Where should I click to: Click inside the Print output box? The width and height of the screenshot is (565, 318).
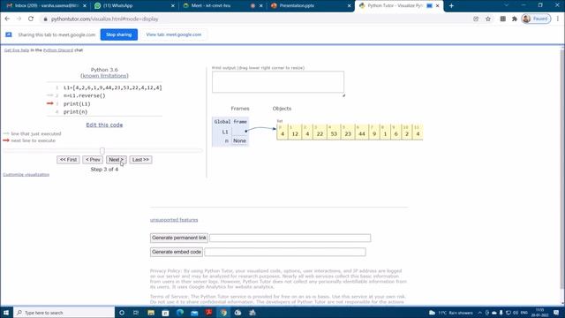(278, 82)
